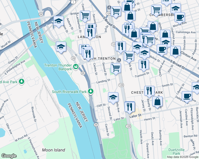Select the park pin beside Ave Park label

pos(22,82)
